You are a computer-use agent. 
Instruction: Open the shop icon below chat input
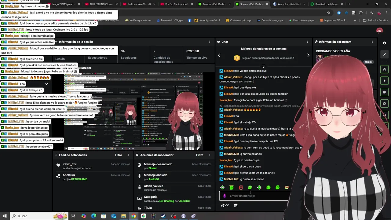pos(236,206)
